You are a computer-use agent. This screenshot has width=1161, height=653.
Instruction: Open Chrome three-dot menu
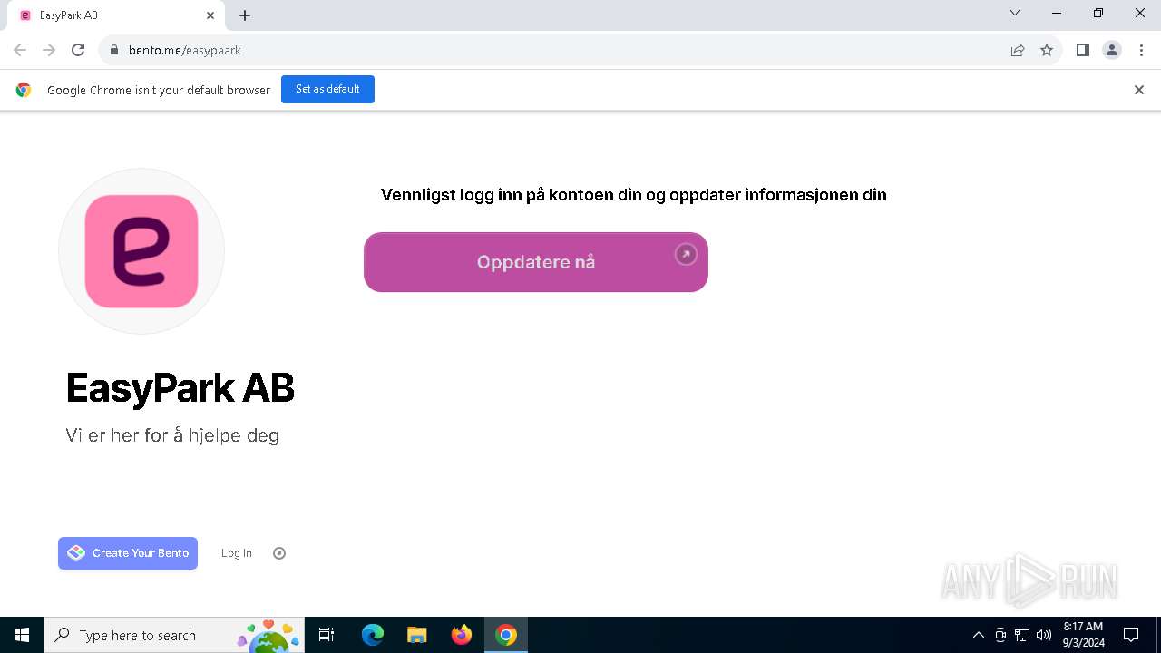point(1141,50)
